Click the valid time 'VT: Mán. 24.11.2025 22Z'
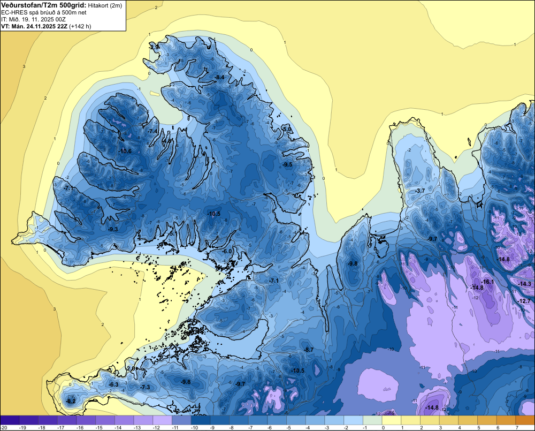The image size is (535, 431). click(x=34, y=26)
